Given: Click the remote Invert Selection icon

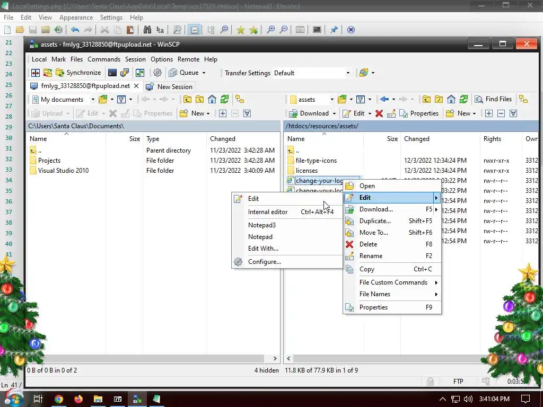Looking at the screenshot, I should point(513,113).
